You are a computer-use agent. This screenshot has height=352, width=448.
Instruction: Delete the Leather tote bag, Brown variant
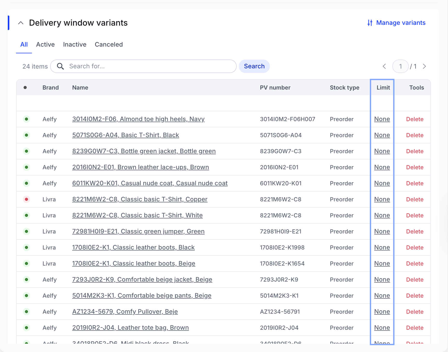pyautogui.click(x=415, y=328)
